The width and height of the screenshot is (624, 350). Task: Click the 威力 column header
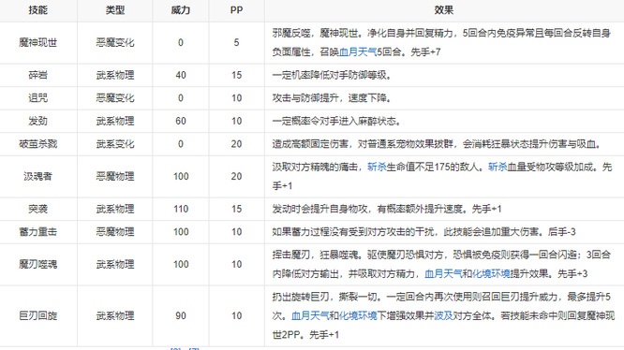coord(181,10)
